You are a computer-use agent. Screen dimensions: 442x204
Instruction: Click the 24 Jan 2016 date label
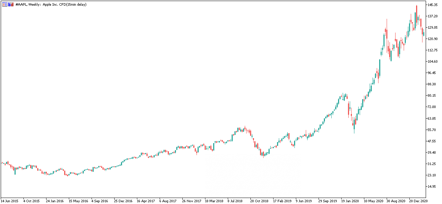(54, 200)
